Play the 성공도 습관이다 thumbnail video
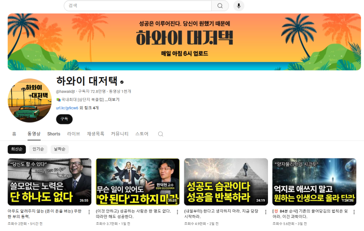This screenshot has width=364, height=231. click(226, 182)
